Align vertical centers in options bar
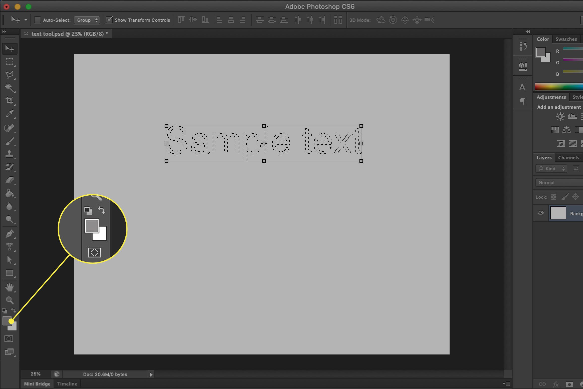583x389 pixels. (x=193, y=20)
